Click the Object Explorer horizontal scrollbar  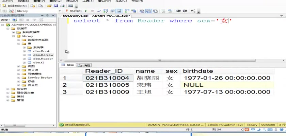point(15,125)
